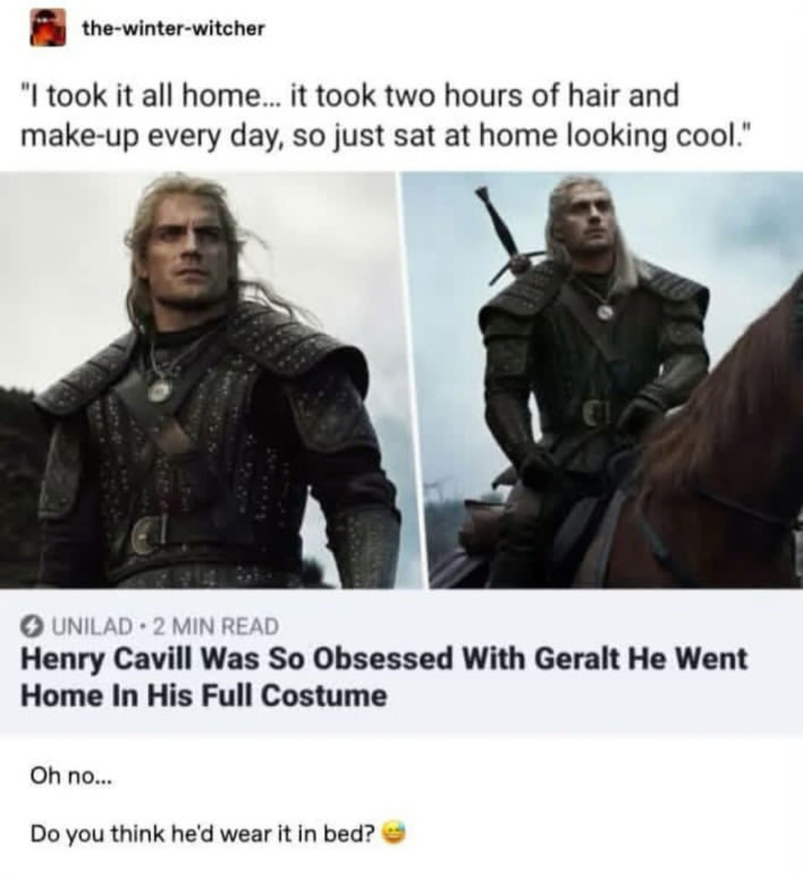Click the quote line starting "I took it all home"

click(349, 97)
